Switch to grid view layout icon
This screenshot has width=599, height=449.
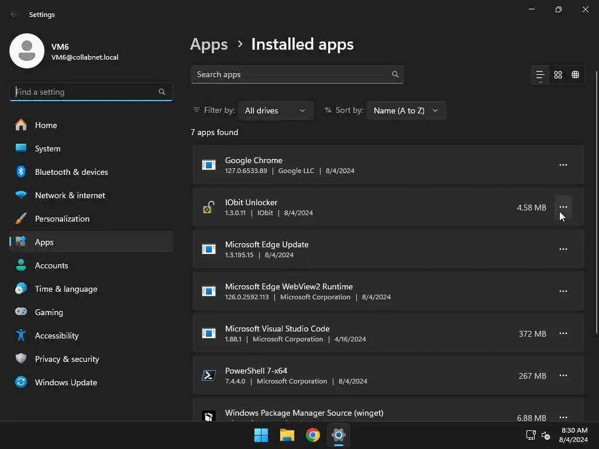tap(558, 75)
